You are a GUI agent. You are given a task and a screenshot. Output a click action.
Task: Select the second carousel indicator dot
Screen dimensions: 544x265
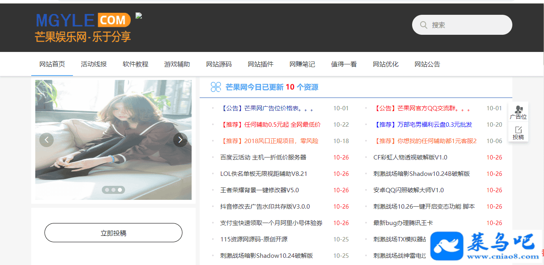pyautogui.click(x=113, y=190)
